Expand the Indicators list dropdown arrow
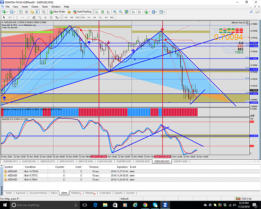 click(x=149, y=12)
